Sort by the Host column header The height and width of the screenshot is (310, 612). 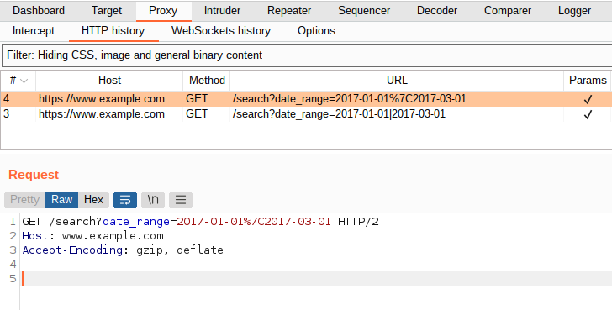click(109, 81)
